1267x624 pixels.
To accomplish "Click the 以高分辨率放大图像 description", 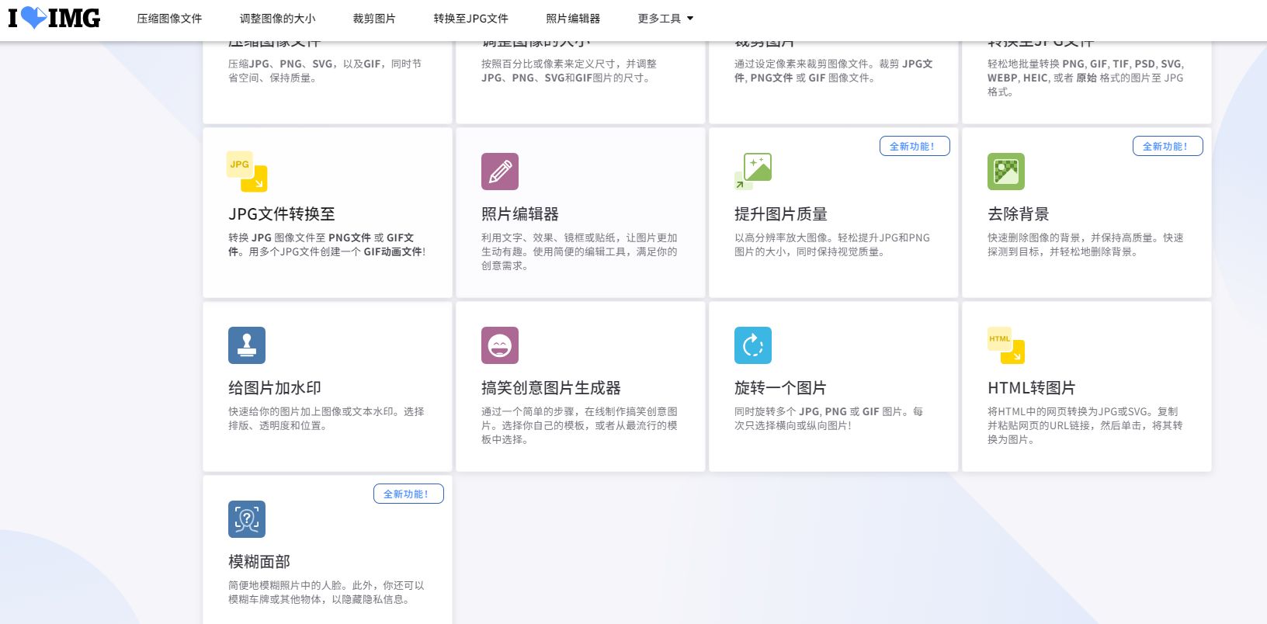I will tap(832, 244).
